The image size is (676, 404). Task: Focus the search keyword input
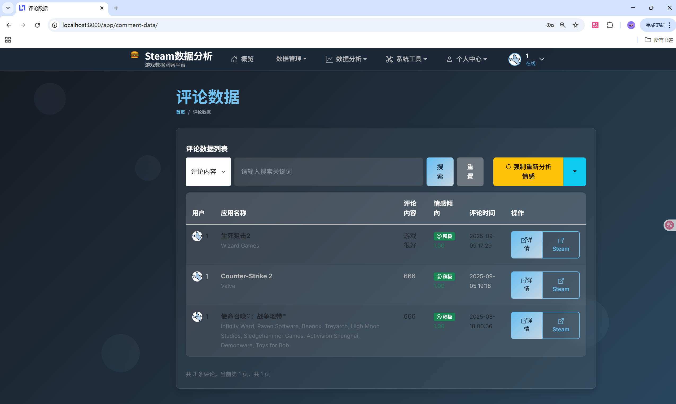tap(329, 172)
